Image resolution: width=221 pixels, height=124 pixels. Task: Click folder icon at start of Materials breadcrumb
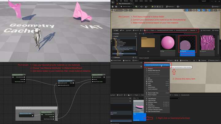145,30
